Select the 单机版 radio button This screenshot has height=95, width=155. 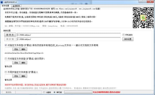click(x=55, y=92)
